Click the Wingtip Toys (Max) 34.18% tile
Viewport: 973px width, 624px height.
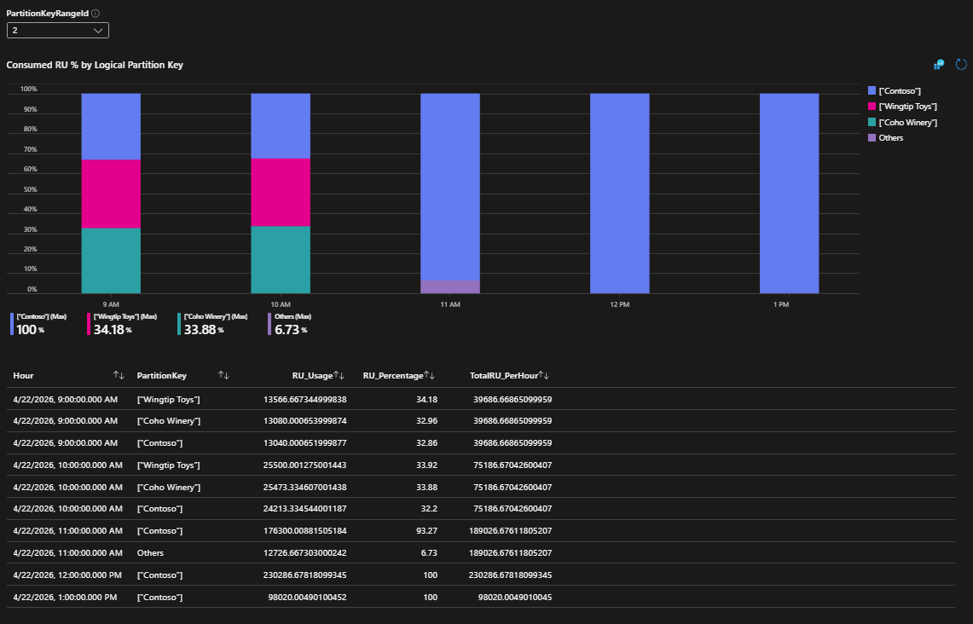click(122, 324)
